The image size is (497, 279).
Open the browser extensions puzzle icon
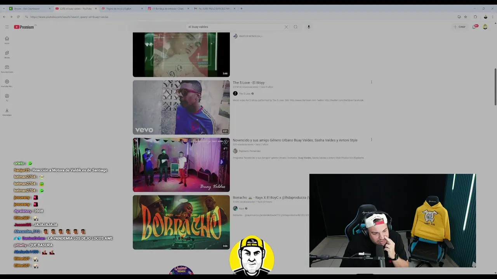point(475,17)
